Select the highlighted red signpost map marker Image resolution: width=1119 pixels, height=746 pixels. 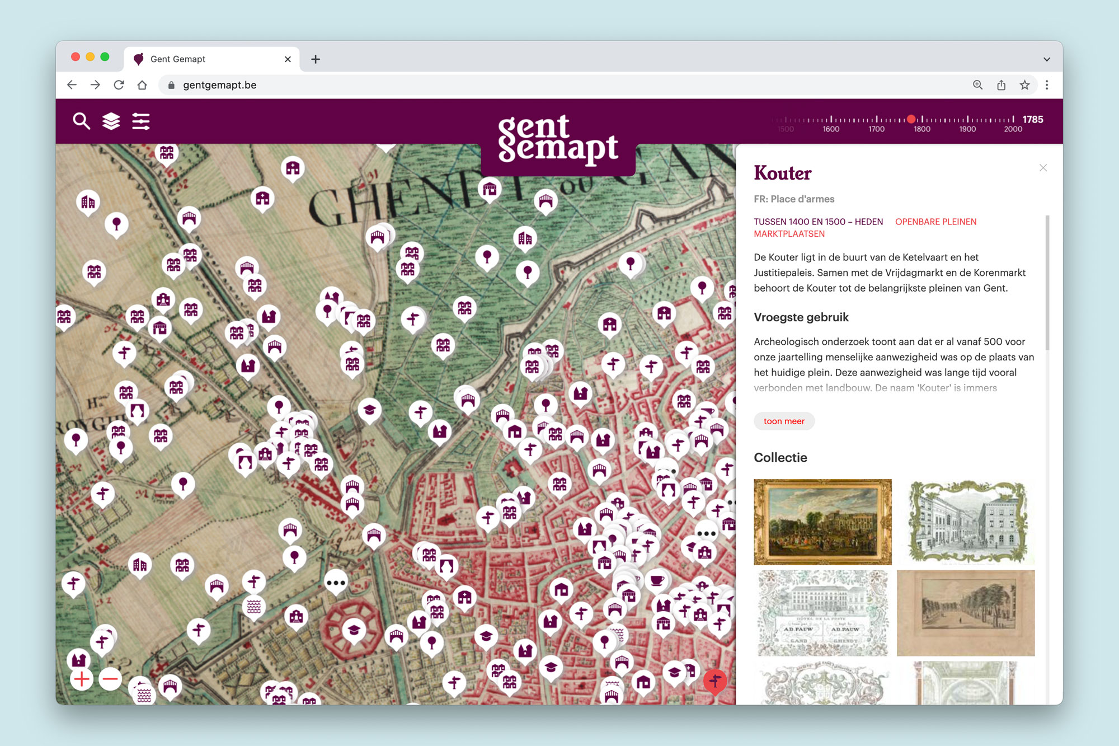click(x=714, y=680)
